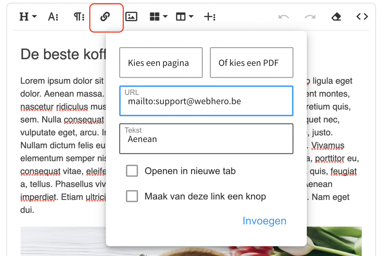Click the text Nam eget
The image size is (389, 256).
(330, 197)
